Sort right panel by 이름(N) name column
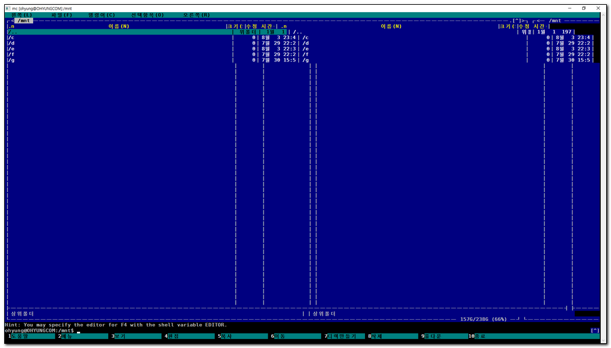This screenshot has width=611, height=348. (x=391, y=26)
